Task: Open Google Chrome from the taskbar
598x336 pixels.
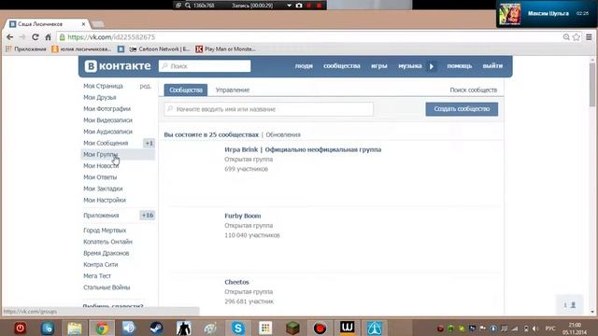Action: 102,328
